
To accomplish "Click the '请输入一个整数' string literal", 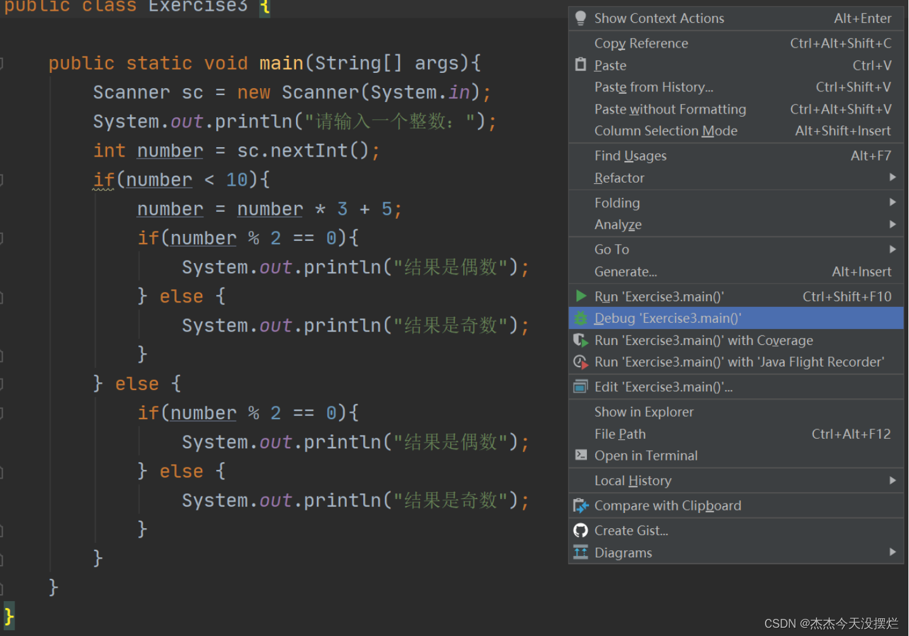I will tap(390, 122).
